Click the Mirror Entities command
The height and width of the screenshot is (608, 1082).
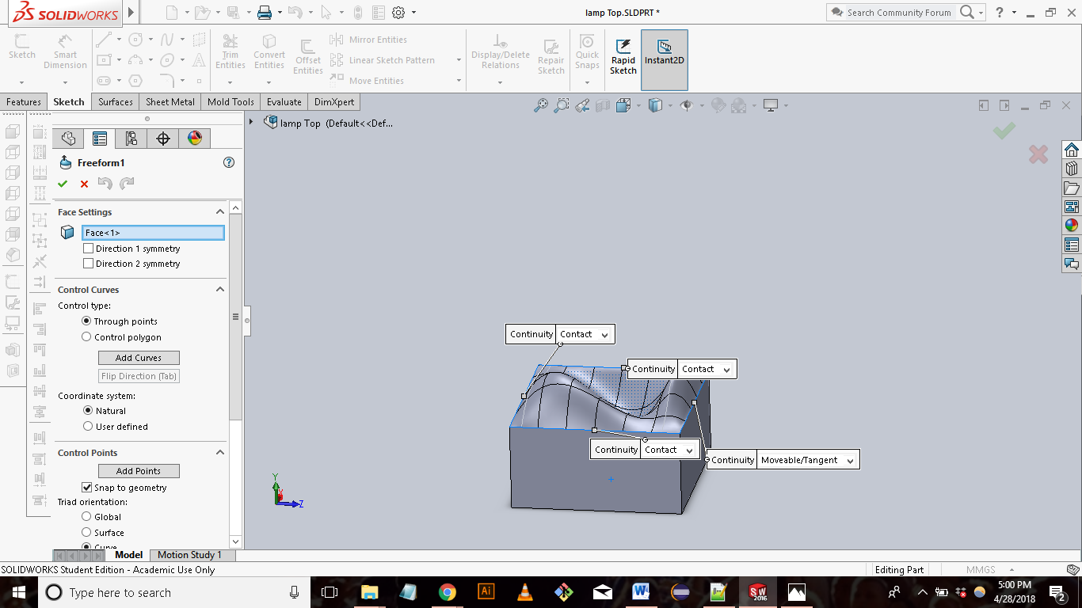point(370,40)
